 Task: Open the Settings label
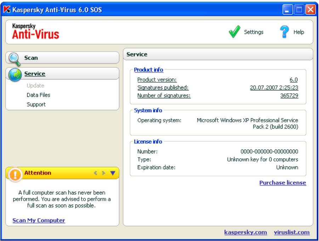tap(254, 32)
